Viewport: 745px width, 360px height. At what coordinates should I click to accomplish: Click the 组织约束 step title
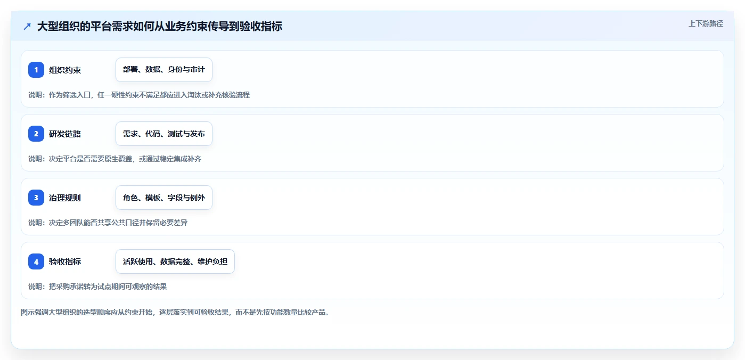(65, 70)
